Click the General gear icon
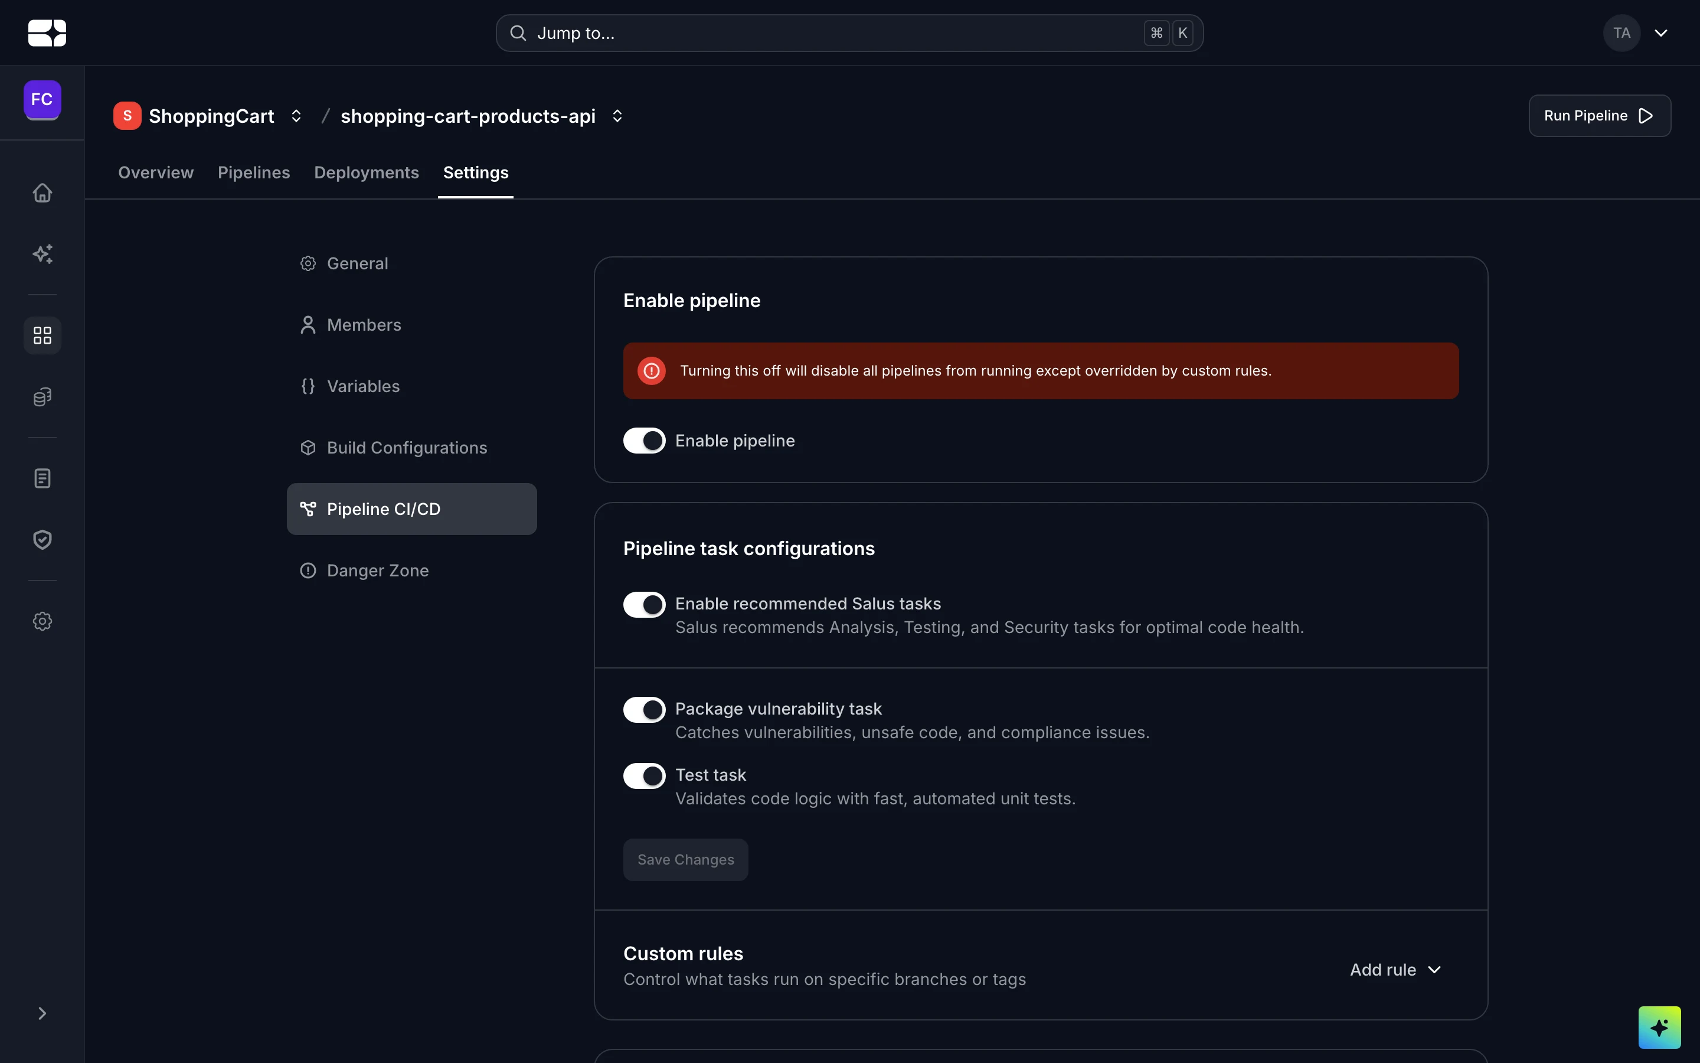Image resolution: width=1700 pixels, height=1063 pixels. (308, 263)
